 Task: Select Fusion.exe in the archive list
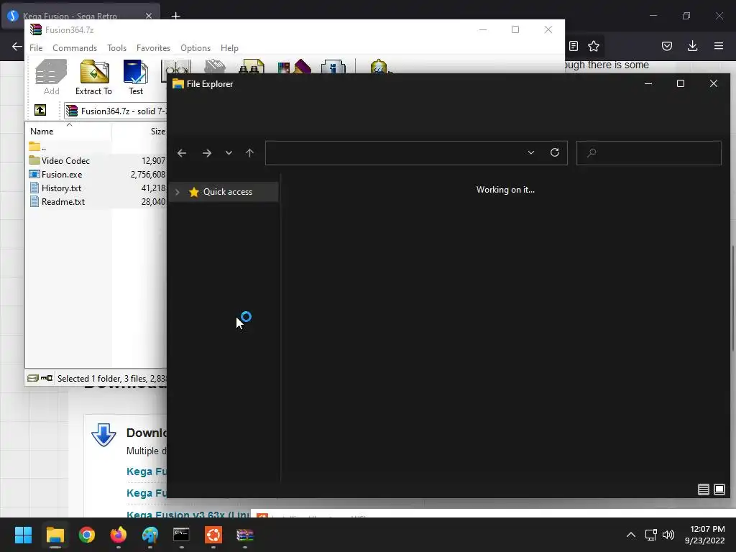click(55, 174)
